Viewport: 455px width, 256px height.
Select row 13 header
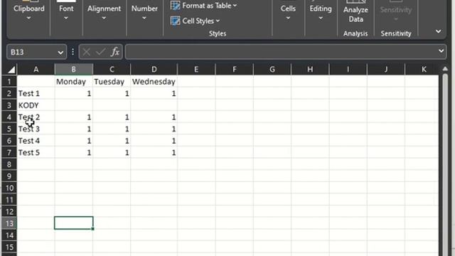[x=9, y=223]
